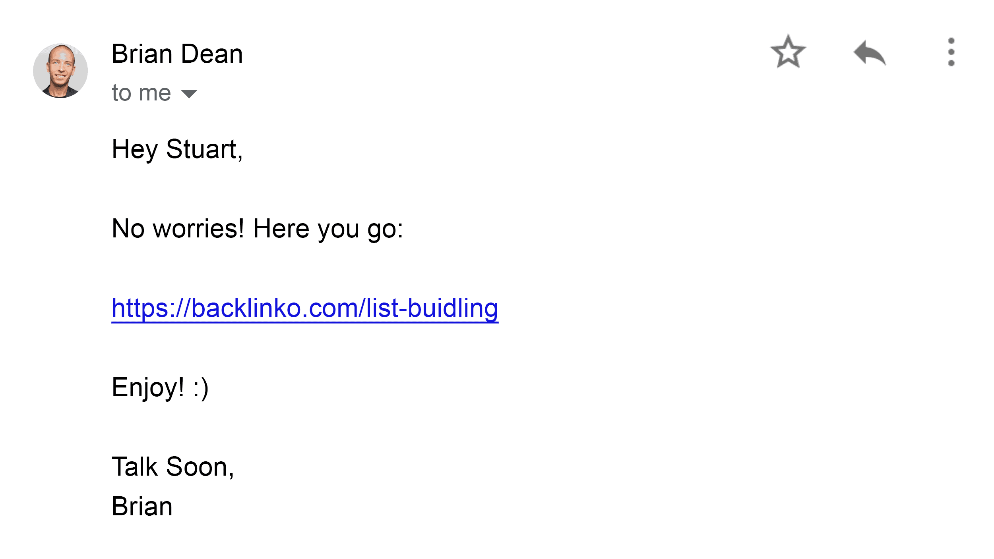Click the 'Hey Stuart,' greeting line
994x559 pixels.
click(x=177, y=150)
